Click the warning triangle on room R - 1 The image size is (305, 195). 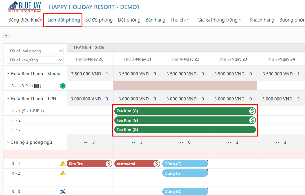[63, 164]
